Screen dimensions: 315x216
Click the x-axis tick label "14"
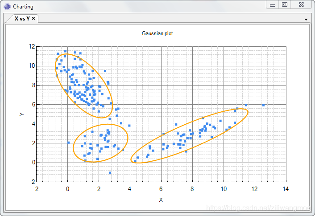click(286, 189)
